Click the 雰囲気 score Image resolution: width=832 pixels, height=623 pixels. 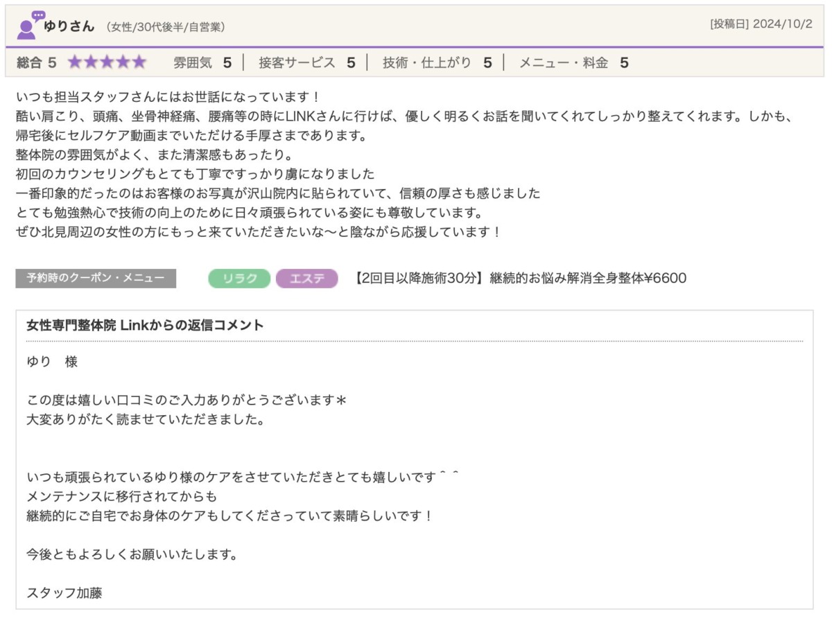[202, 63]
